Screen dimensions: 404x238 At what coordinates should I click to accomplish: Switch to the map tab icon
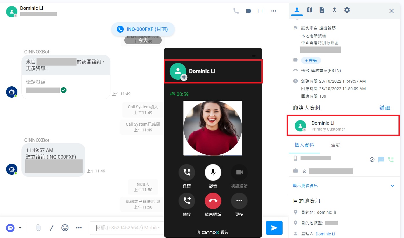[x=309, y=10]
